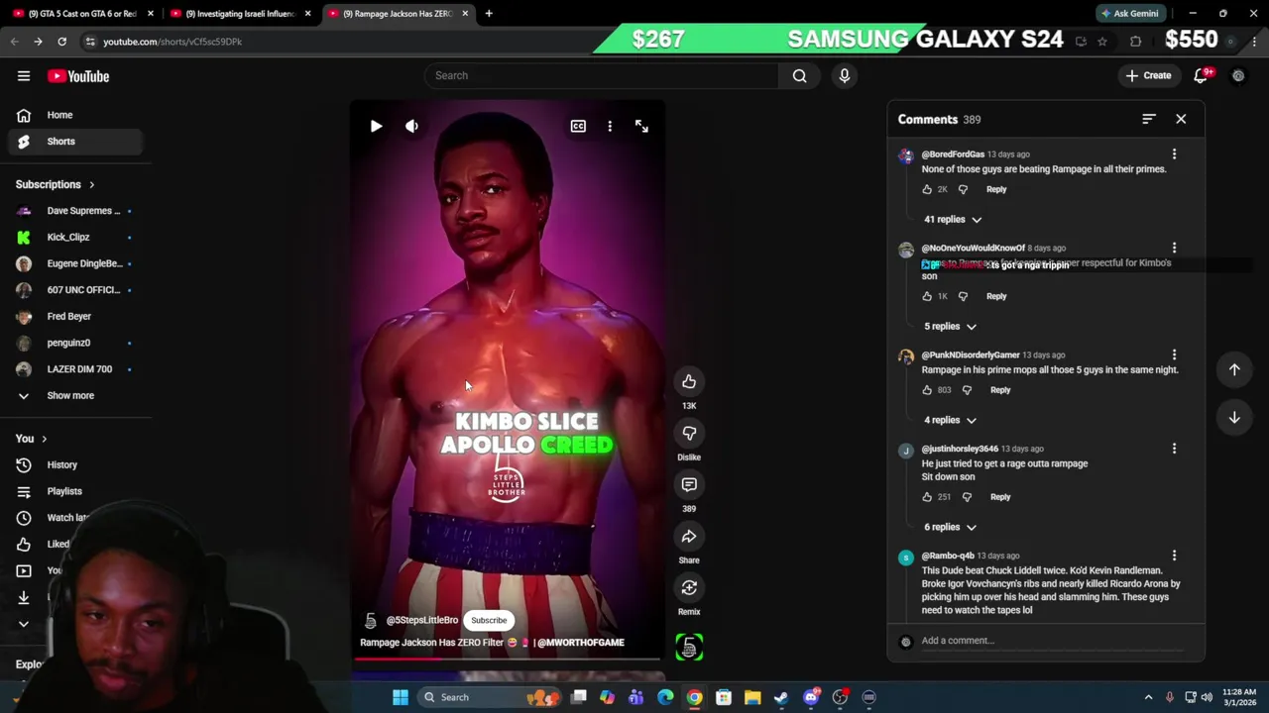The width and height of the screenshot is (1269, 713).
Task: Reply to the @PunkNDisorderlyGamer comment
Action: point(1000,390)
